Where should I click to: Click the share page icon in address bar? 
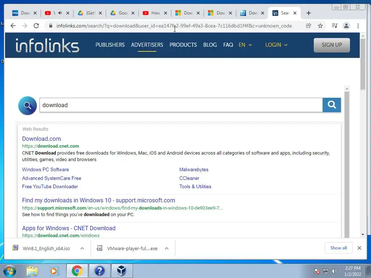[308, 26]
